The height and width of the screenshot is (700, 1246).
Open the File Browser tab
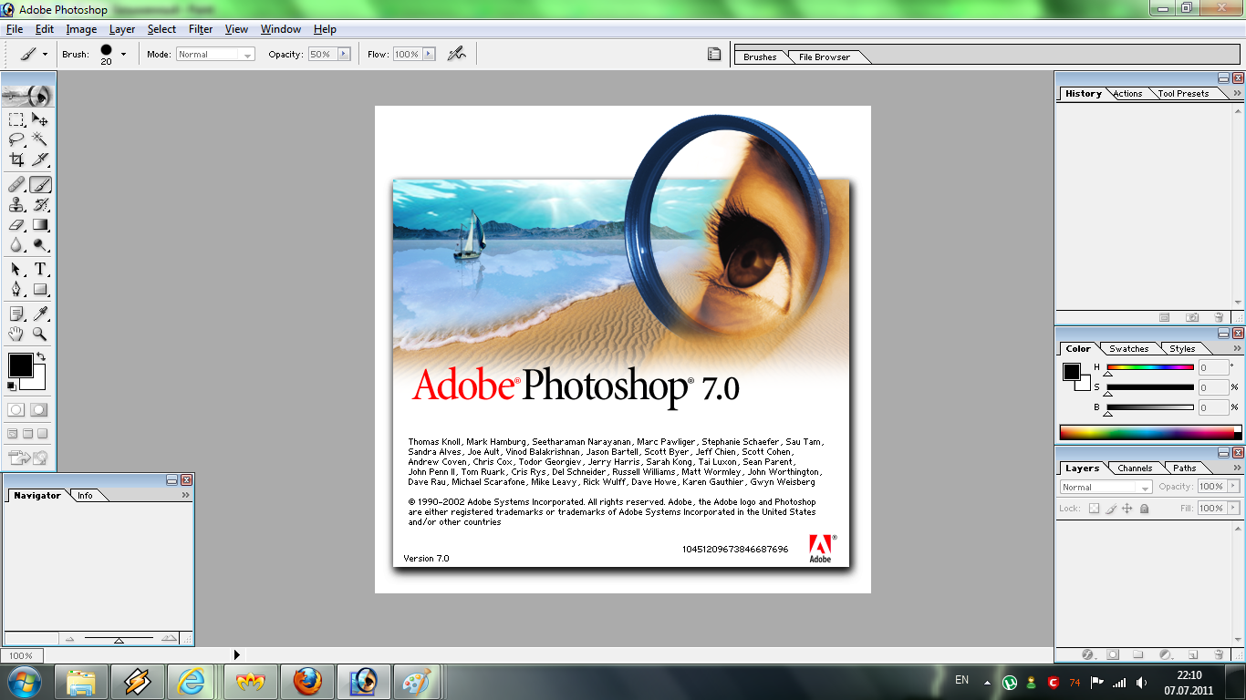[x=825, y=57]
